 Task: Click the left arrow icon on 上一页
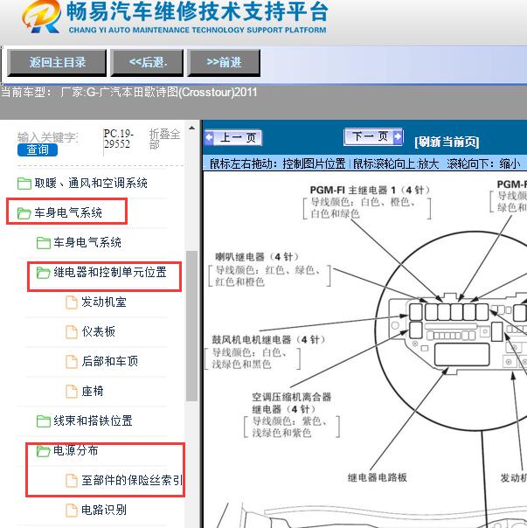point(210,137)
